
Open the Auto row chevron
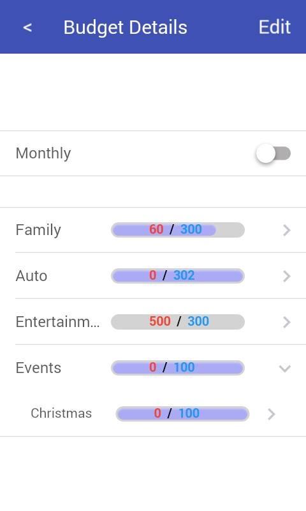tap(286, 276)
